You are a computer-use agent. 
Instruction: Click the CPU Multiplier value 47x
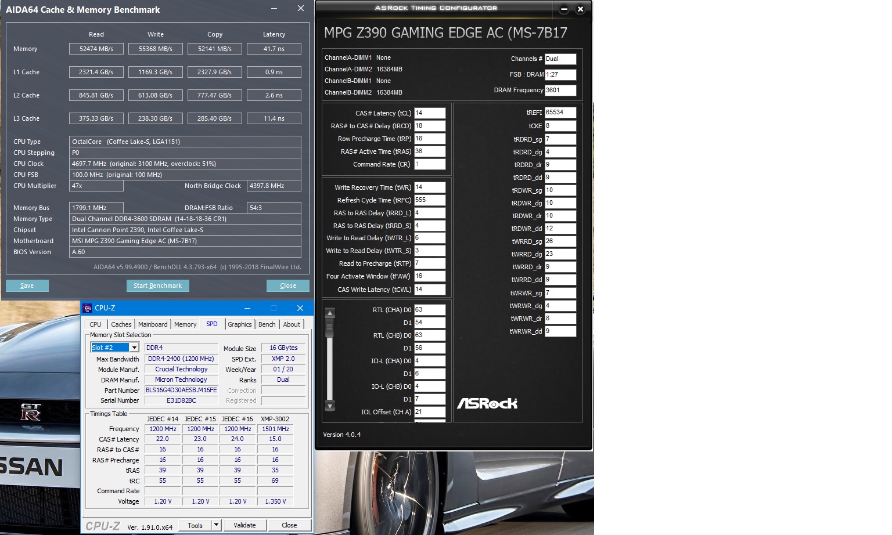coord(96,186)
